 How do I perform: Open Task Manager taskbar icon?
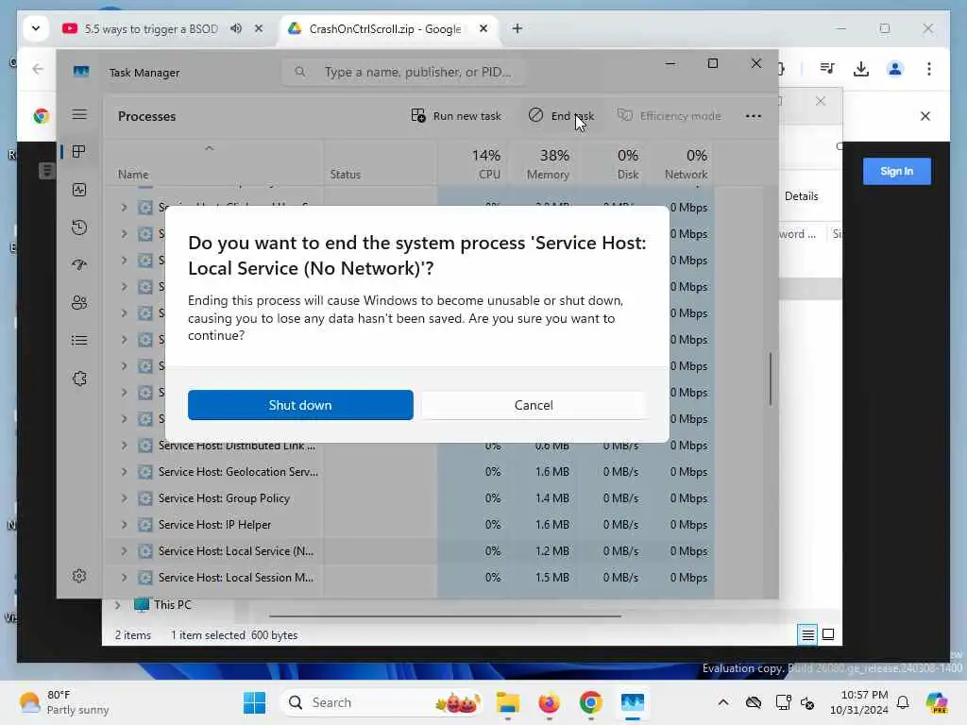632,702
